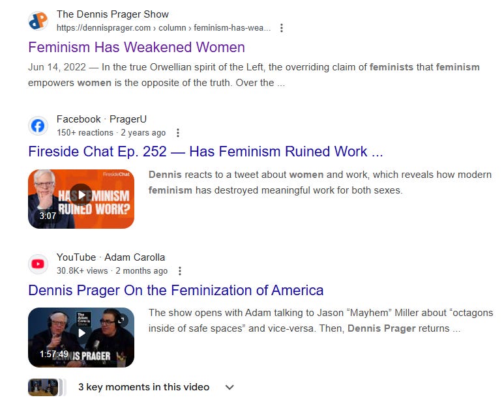Open Feminism Has Weakened Women link
The width and height of the screenshot is (504, 404).
click(x=137, y=47)
